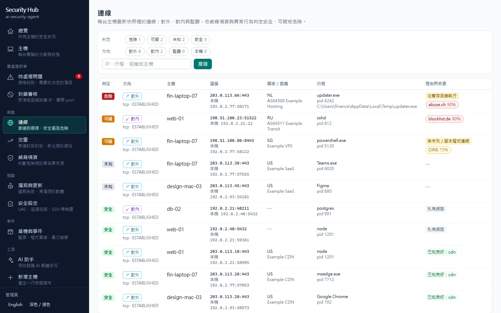The image size is (501, 313).
Task: Toggle the 未知 2 verdict filter
Action: pyautogui.click(x=178, y=40)
